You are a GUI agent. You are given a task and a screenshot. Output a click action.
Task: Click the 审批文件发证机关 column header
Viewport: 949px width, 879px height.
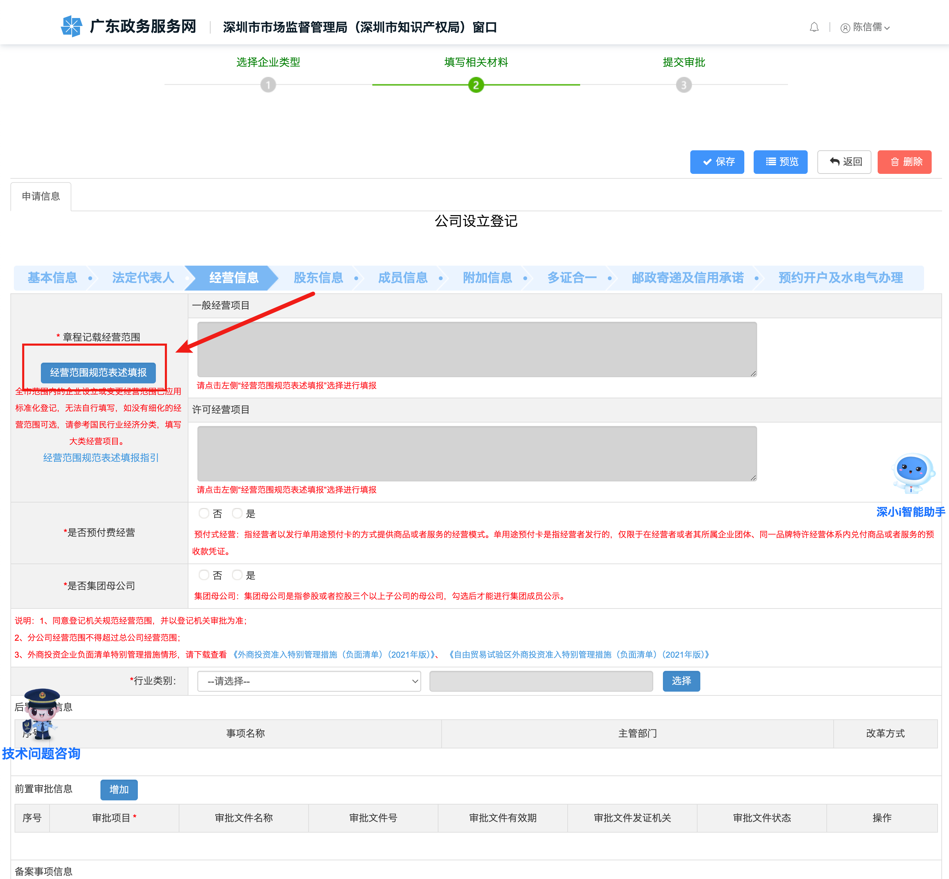point(632,818)
